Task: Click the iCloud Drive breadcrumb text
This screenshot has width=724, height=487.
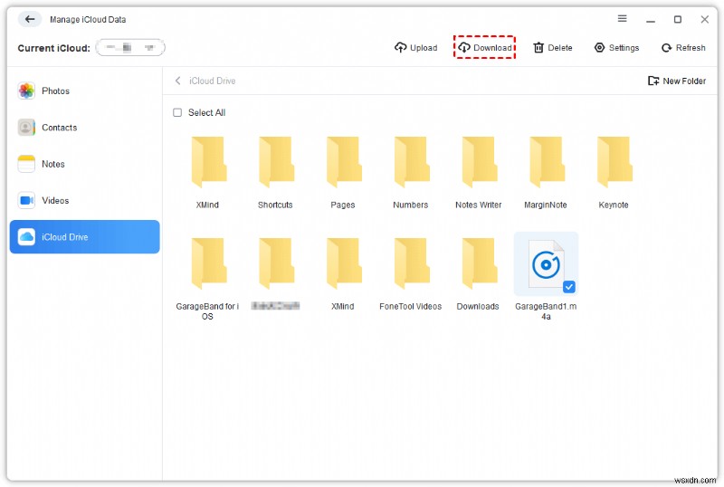Action: (213, 81)
